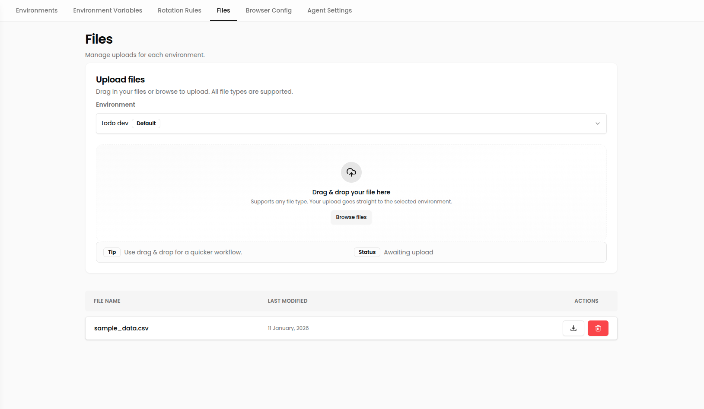Screen dimensions: 704x409
Task: Select the sample_data.csv file name
Action: pos(121,328)
